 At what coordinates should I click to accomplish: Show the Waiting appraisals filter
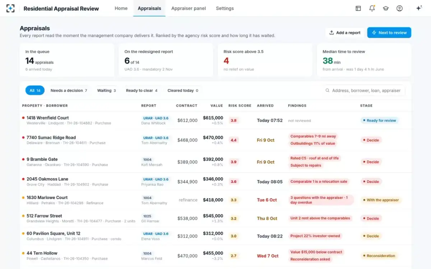point(107,91)
